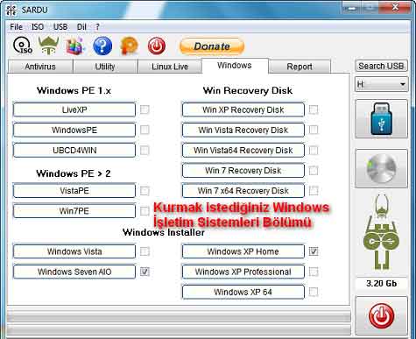
Task: Toggle the Windows Vista checkbox
Action: (145, 251)
